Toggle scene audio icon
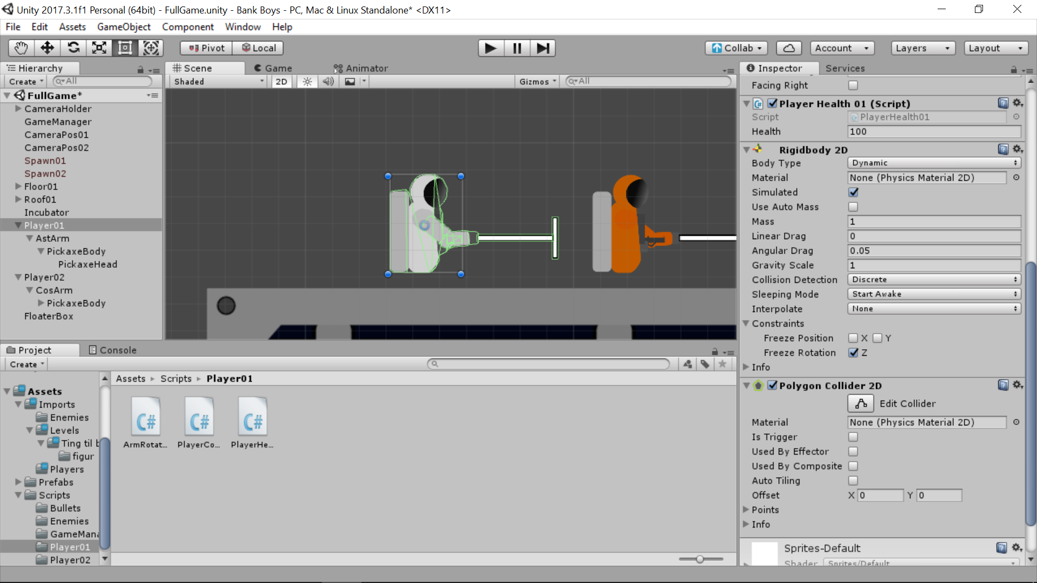Viewport: 1037px width, 583px height. click(328, 82)
